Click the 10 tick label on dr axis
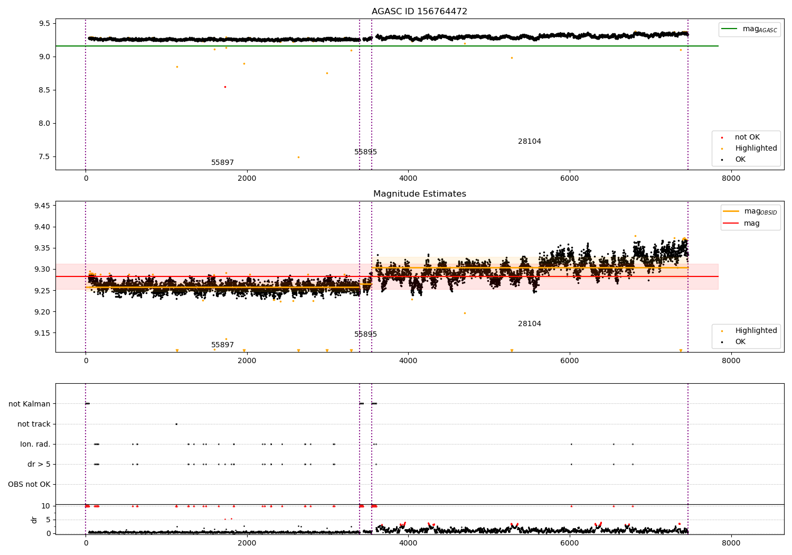This screenshot has width=792, height=555. pyautogui.click(x=46, y=506)
